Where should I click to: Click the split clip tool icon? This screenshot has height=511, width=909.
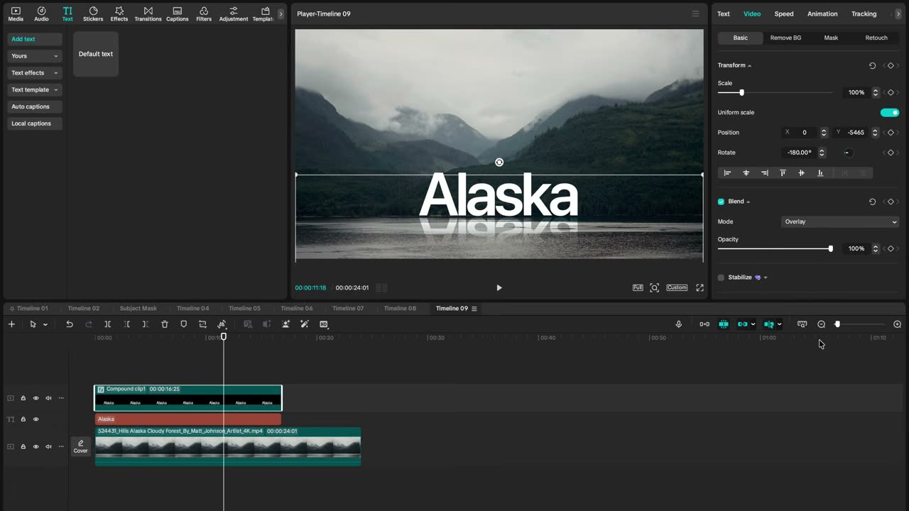click(x=108, y=324)
